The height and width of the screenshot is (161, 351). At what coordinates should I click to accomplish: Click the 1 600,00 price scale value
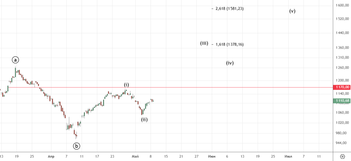(342, 5)
